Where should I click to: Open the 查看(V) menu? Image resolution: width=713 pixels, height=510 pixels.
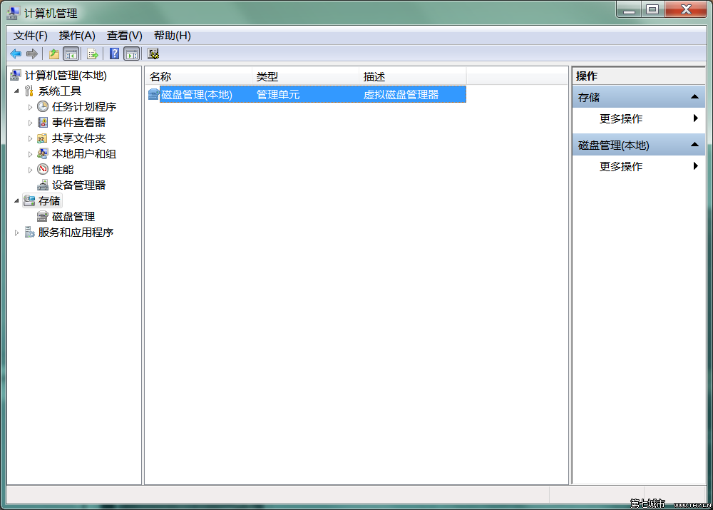pos(125,36)
